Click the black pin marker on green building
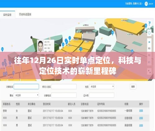Viewport: 155px width, 131px height. pyautogui.click(x=31, y=37)
